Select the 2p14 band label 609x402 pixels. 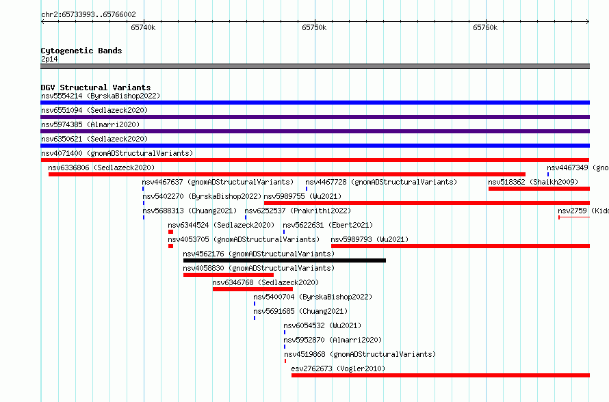click(49, 59)
